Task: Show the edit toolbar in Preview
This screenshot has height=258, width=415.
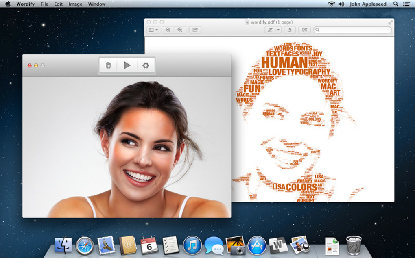Action: click(x=305, y=30)
